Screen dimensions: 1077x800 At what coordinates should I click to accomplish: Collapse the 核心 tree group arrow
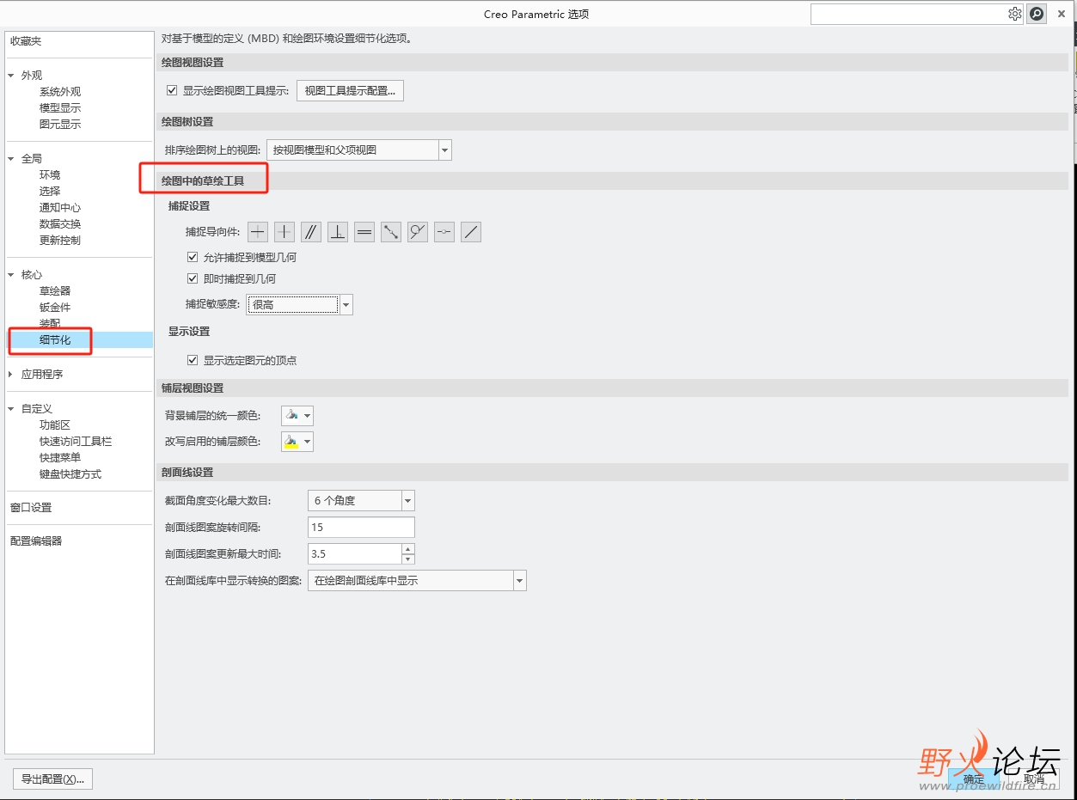(11, 275)
